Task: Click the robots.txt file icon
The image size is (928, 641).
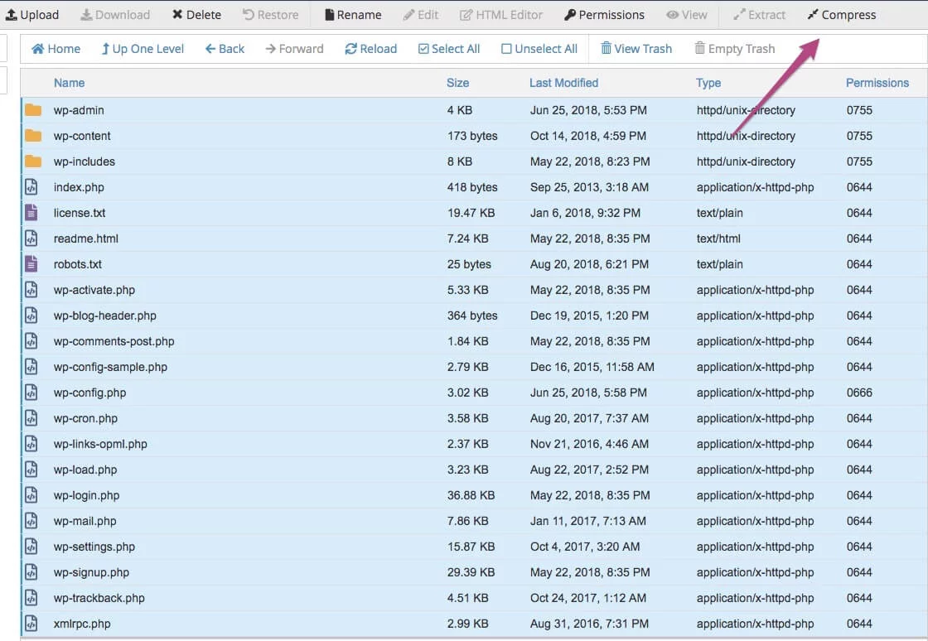Action: (x=31, y=264)
